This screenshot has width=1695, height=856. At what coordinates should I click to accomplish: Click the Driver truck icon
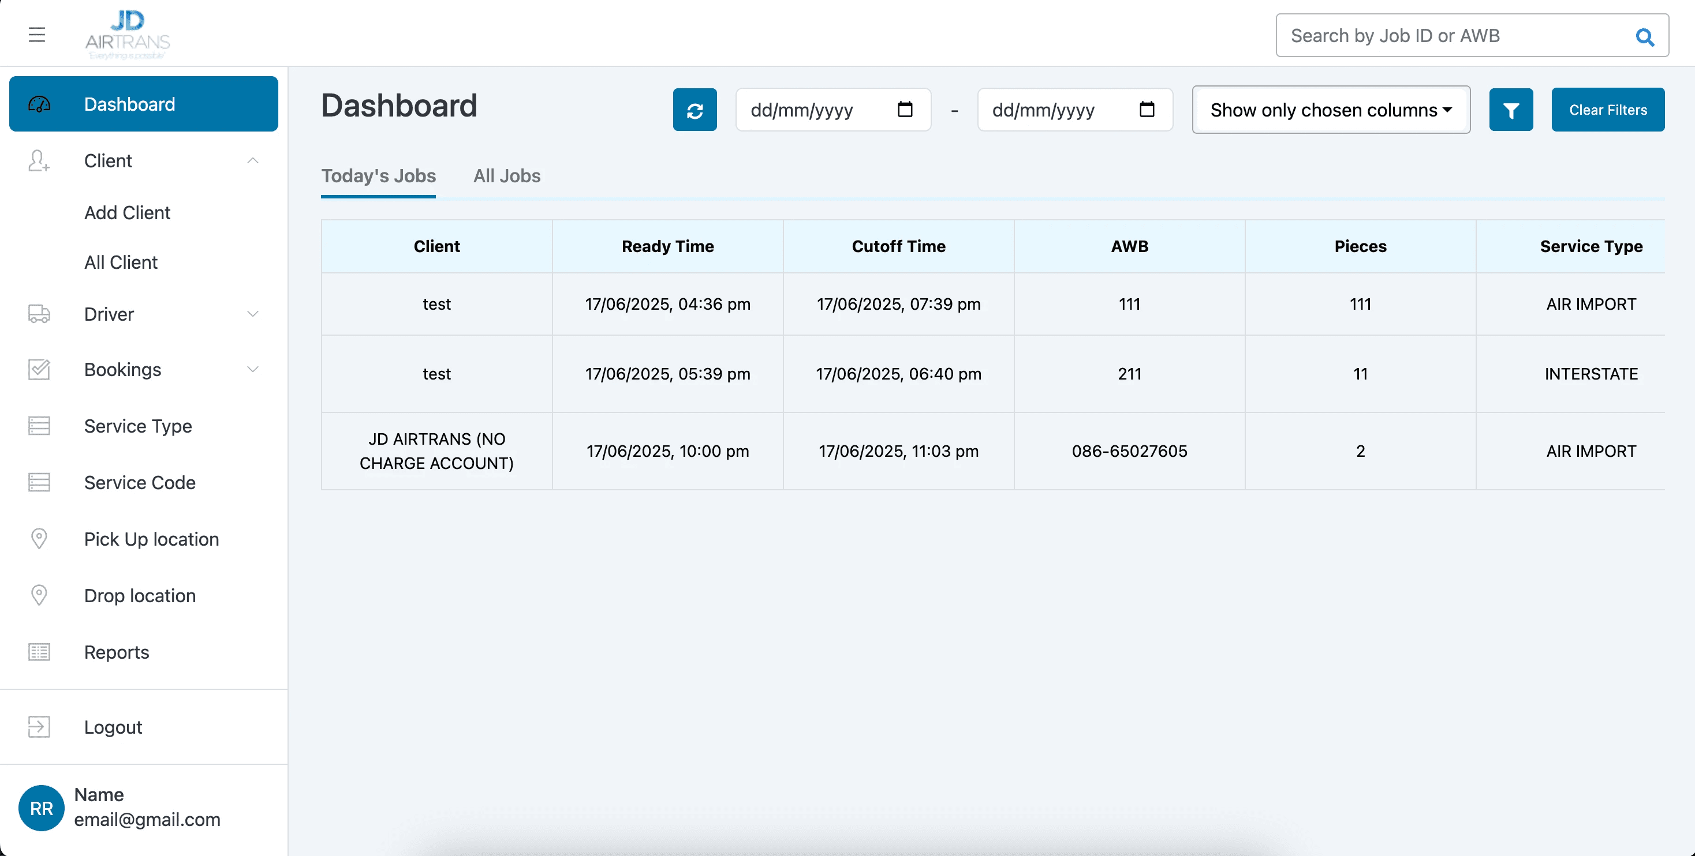(39, 314)
